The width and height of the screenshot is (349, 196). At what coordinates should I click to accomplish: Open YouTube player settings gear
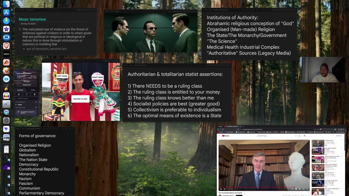tap(300, 189)
